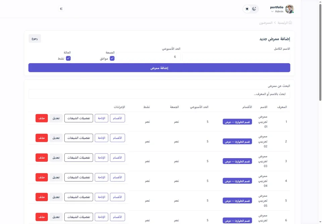Expand the Admin role dropdown chevron
Image resolution: width=322 pixels, height=224 pixels.
click(x=272, y=11)
